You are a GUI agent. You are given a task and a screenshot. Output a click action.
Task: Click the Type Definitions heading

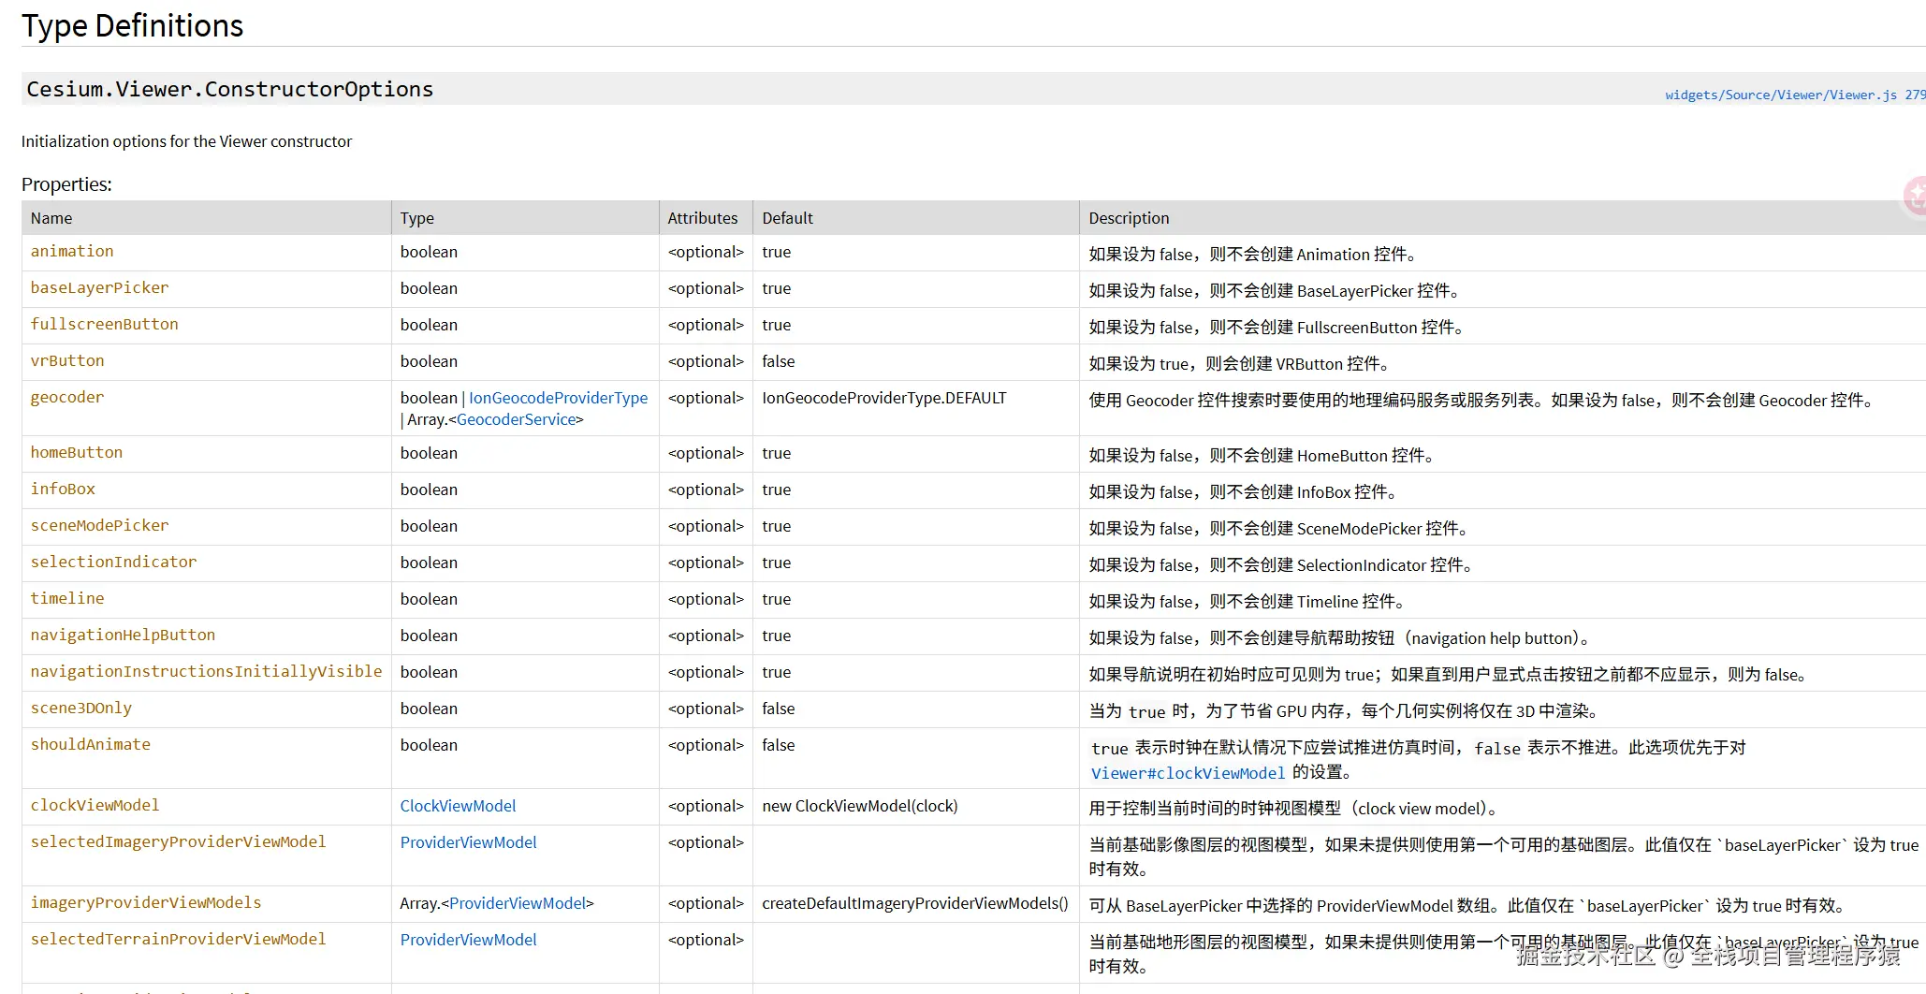pos(132,25)
